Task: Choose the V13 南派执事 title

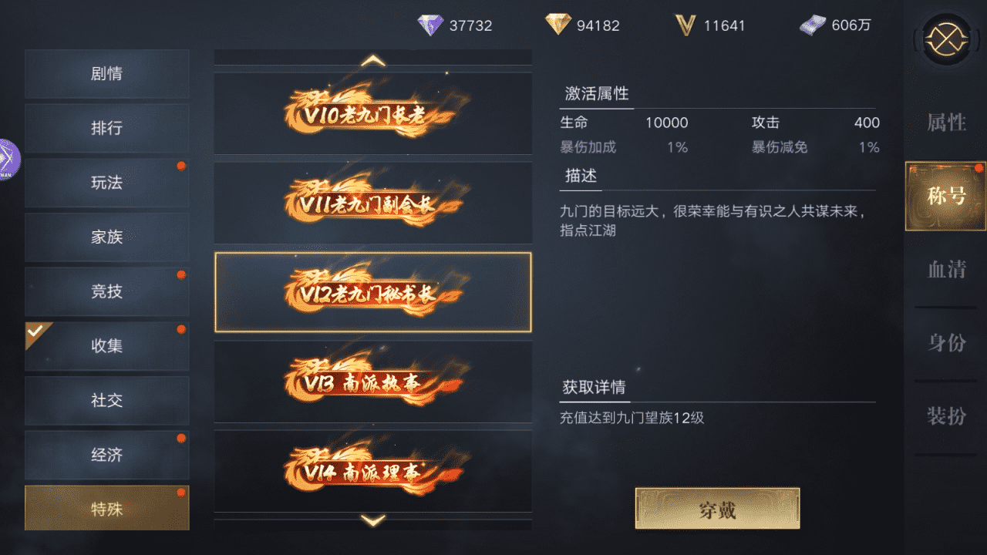Action: (372, 382)
